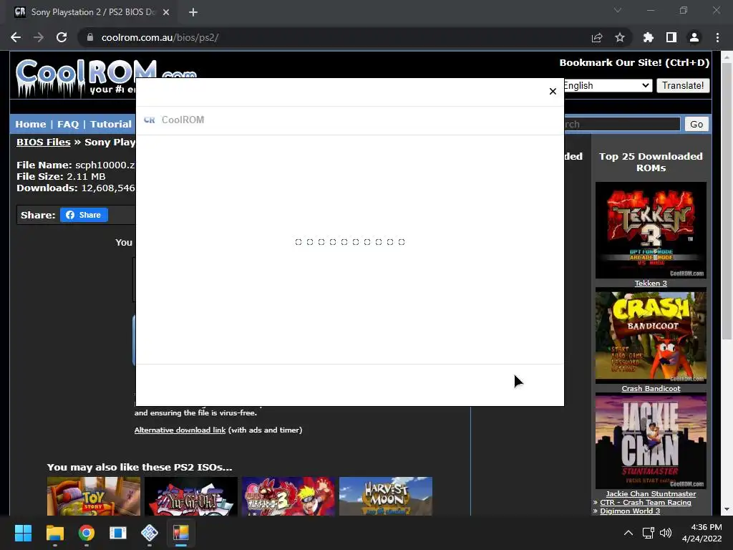Open the Harvest Moon game thumbnail

point(386,496)
